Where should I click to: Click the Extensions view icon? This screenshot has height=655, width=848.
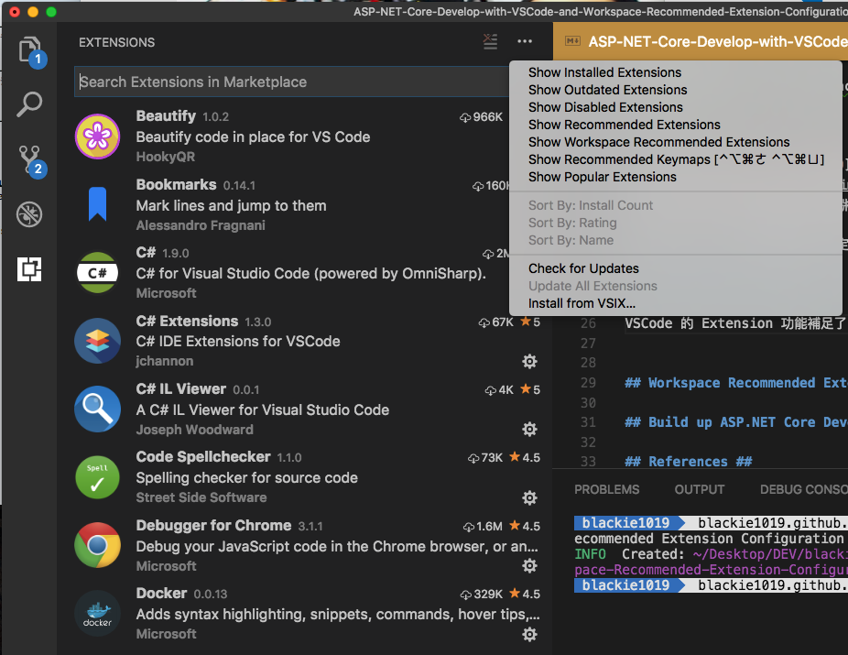coord(30,269)
